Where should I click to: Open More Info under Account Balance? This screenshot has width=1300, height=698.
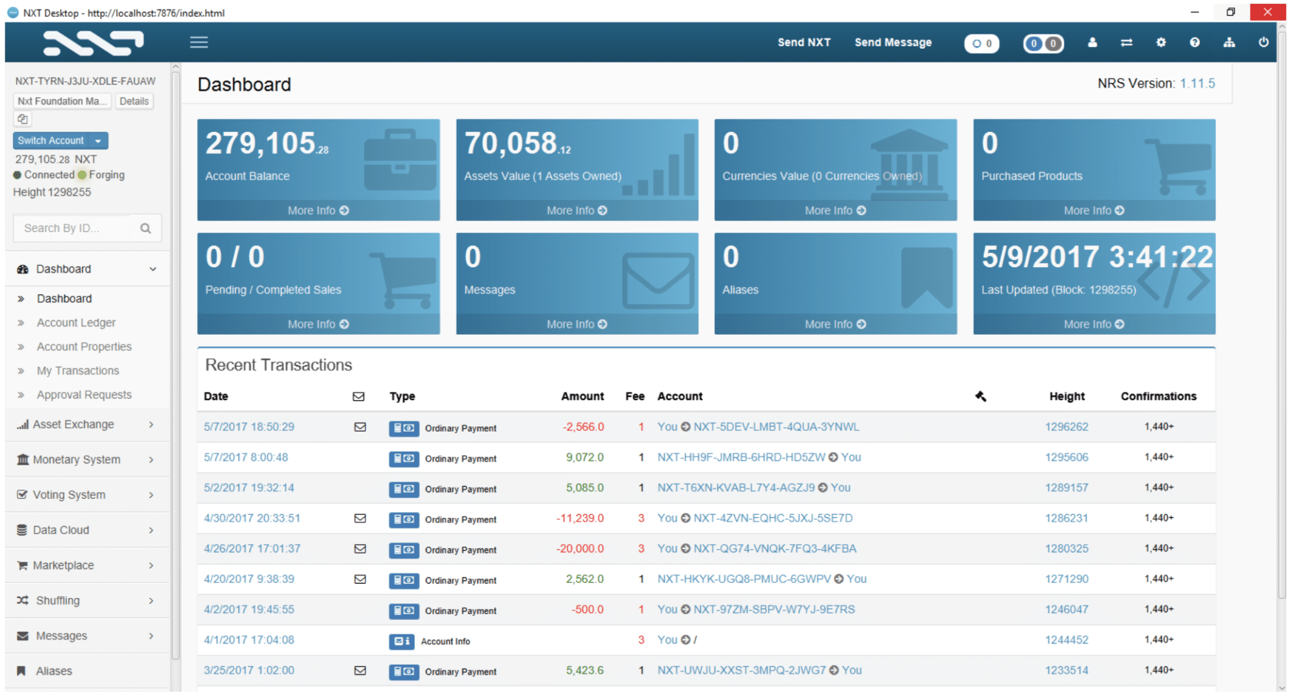pos(318,211)
